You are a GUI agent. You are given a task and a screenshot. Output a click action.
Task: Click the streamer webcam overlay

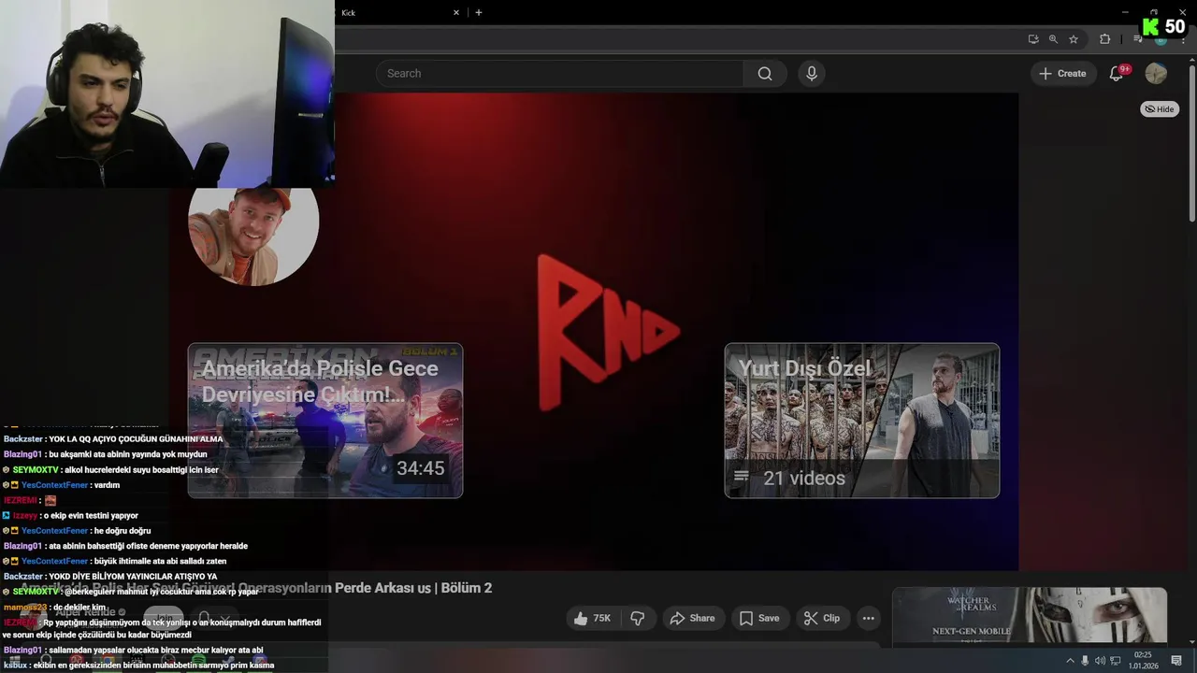point(166,93)
